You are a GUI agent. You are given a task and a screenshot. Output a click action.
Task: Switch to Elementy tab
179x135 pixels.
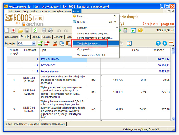click(58, 37)
